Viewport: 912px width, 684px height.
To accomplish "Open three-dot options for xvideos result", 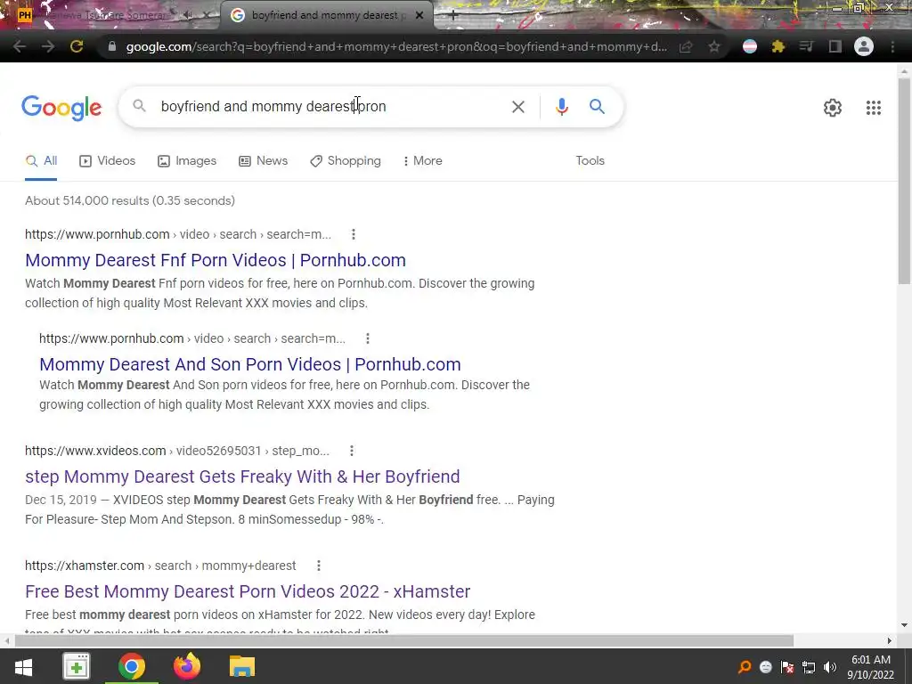I will [x=351, y=451].
